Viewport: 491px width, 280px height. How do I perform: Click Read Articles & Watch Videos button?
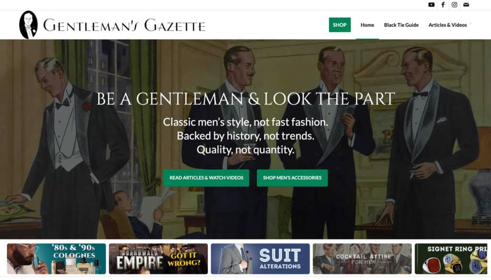tap(206, 178)
